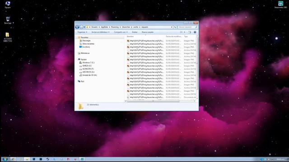Select Red in the navigation pane
The image size is (289, 162).
(82, 81)
